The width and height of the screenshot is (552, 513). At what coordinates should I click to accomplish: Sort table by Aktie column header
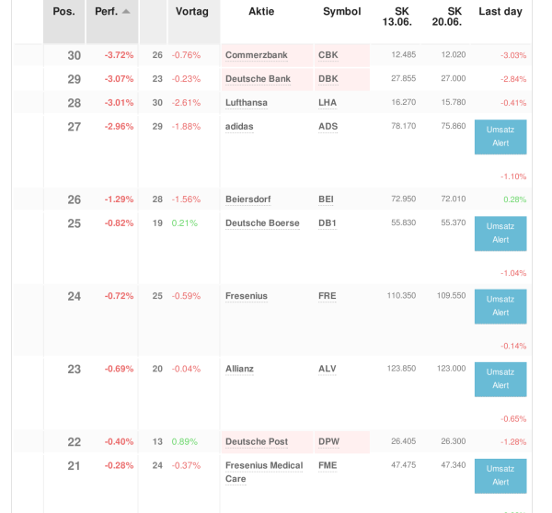point(261,12)
